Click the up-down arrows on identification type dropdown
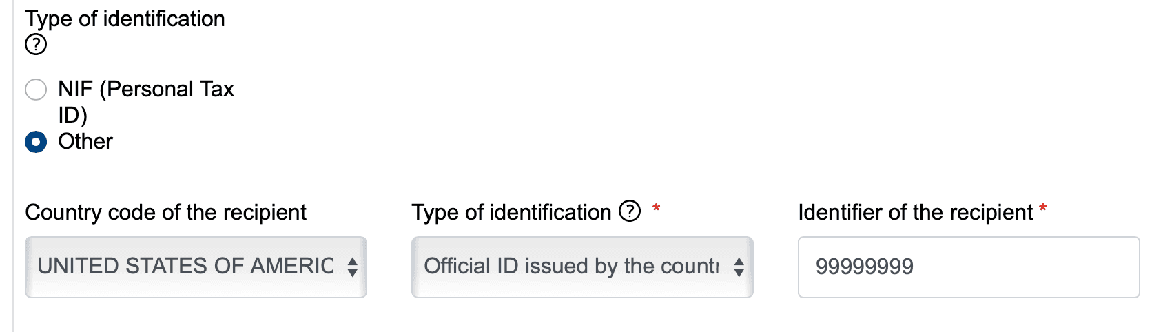 [739, 267]
